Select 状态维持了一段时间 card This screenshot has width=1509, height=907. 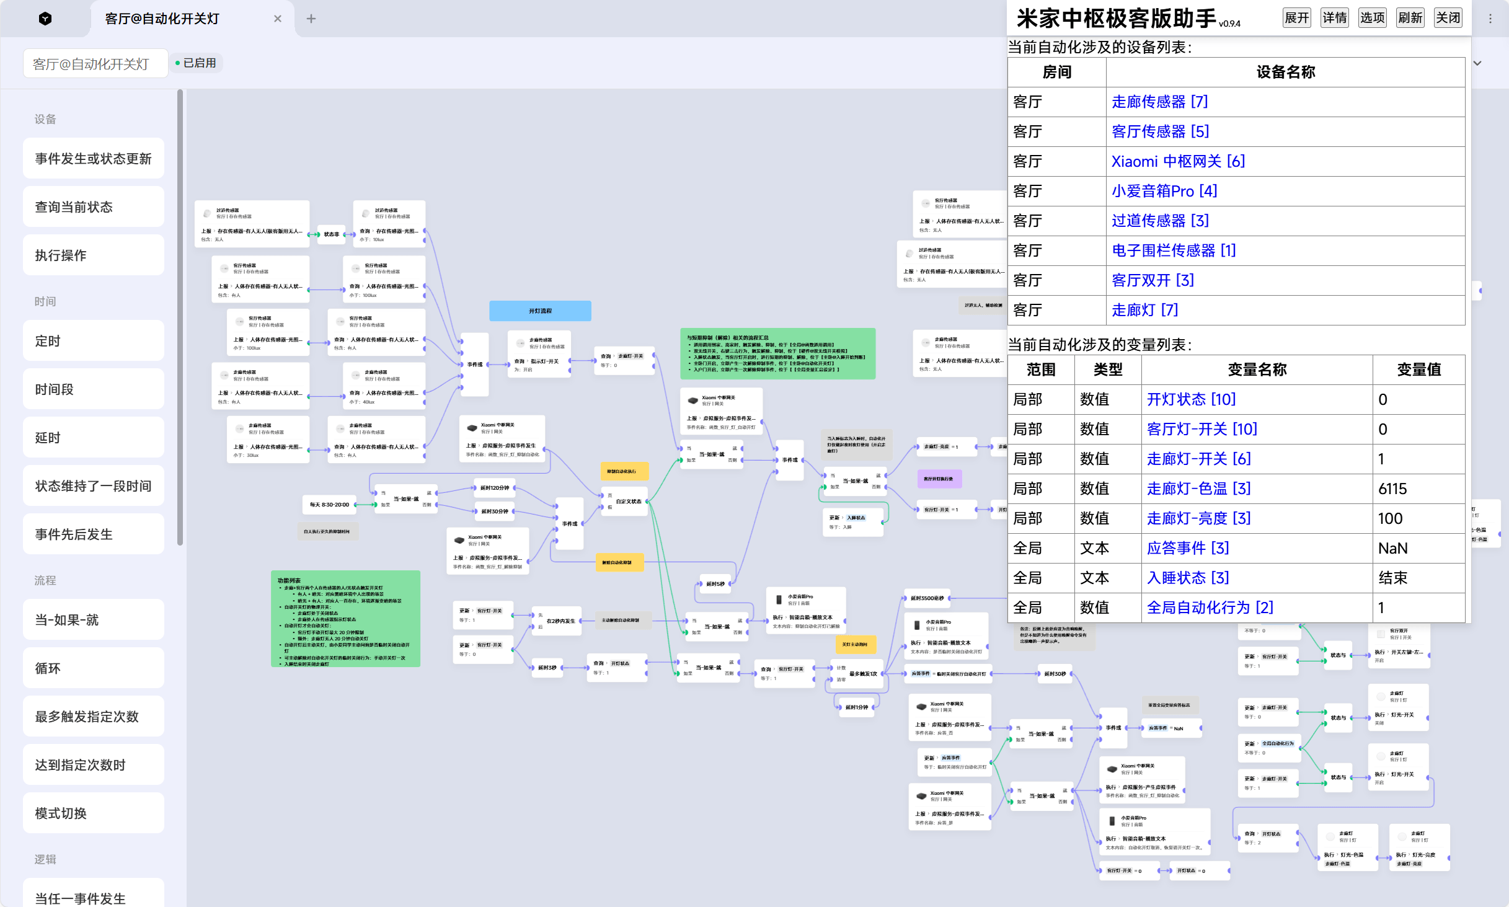coord(94,486)
